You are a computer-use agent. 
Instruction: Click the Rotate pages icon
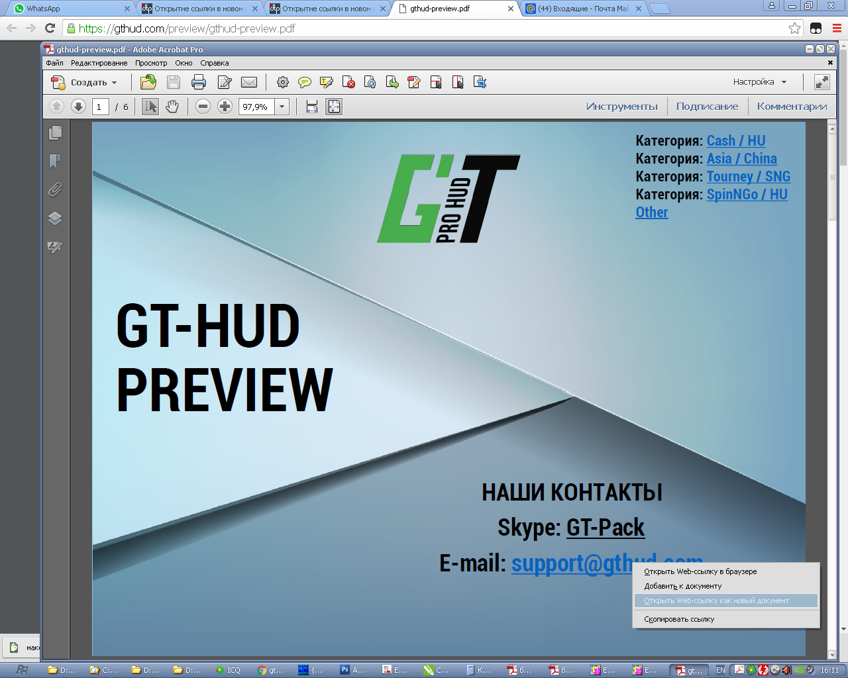(370, 82)
